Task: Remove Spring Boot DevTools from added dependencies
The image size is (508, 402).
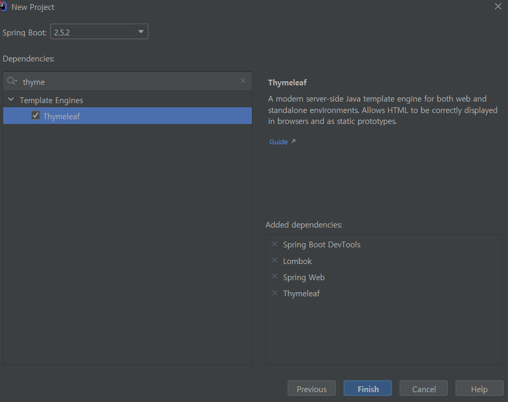Action: tap(275, 244)
